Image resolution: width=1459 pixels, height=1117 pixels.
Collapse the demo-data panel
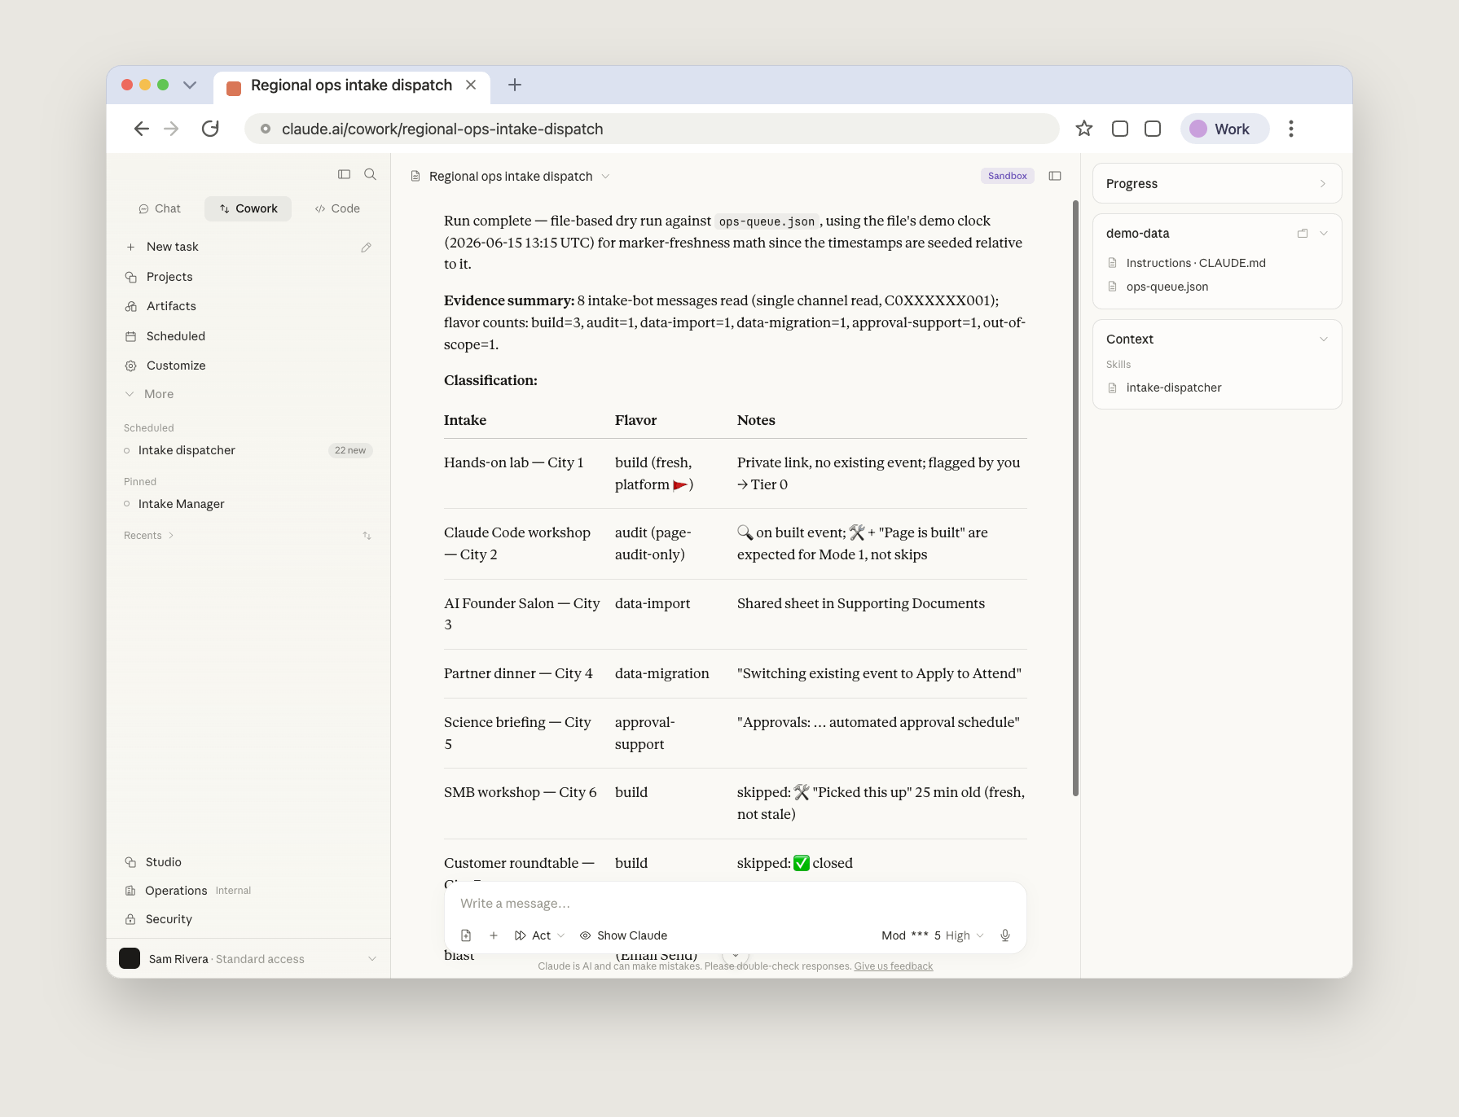click(x=1324, y=234)
